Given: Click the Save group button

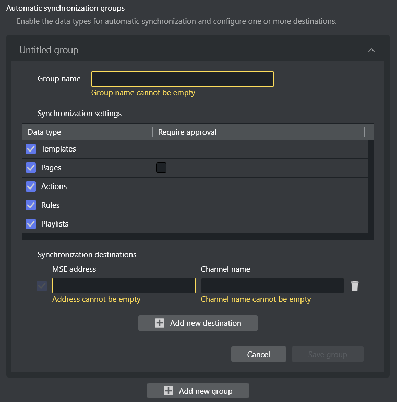Looking at the screenshot, I should [327, 354].
